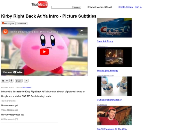173x130 pixels.
Task: Open the Fortnite Beta Footage thumbnail
Action: [114, 57]
